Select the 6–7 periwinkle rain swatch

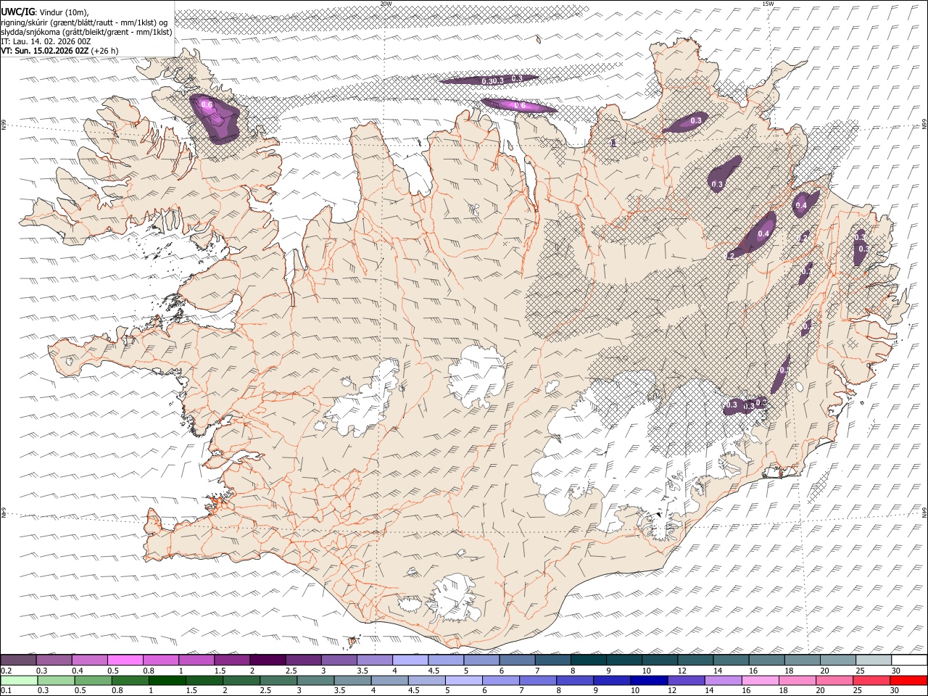(x=501, y=680)
